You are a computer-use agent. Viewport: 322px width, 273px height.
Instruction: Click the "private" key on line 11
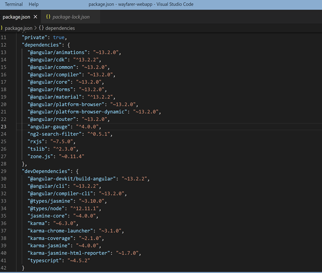coord(35,37)
